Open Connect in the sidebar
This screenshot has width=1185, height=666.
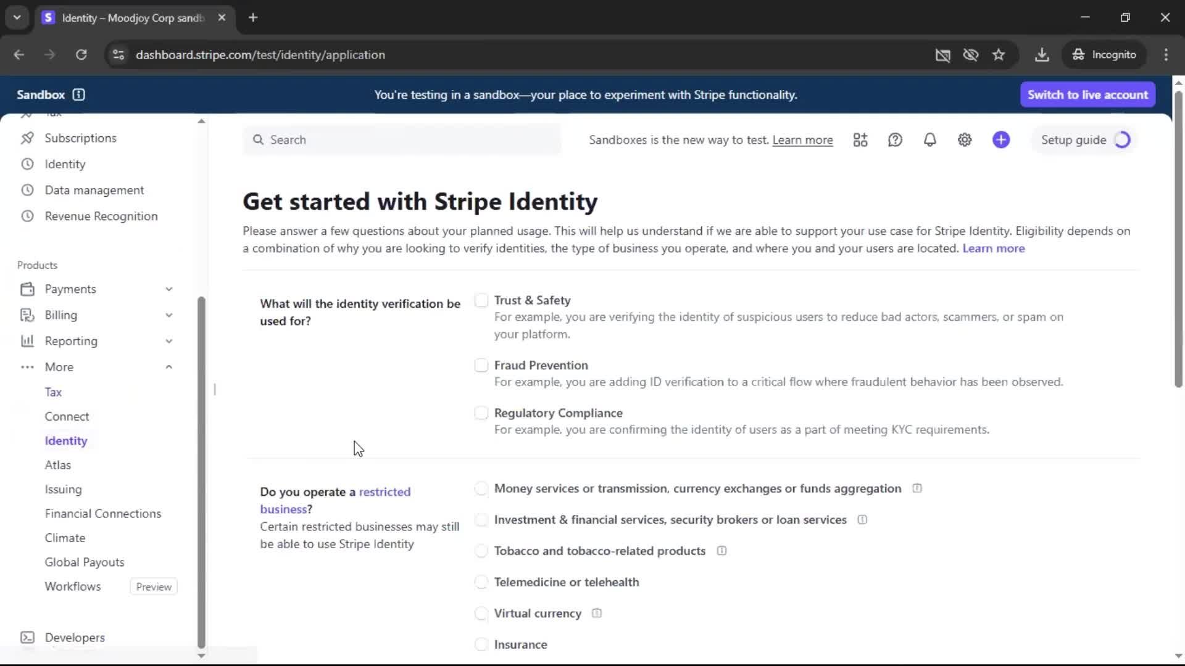click(x=67, y=416)
